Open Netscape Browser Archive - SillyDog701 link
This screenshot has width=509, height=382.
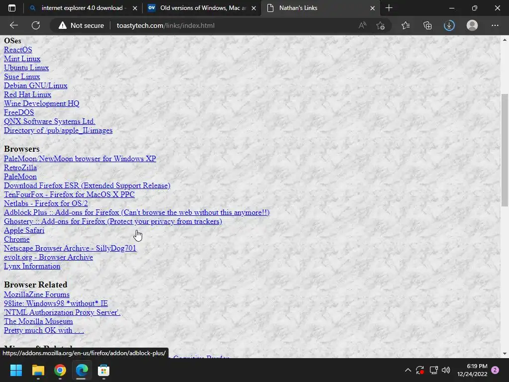pos(70,248)
